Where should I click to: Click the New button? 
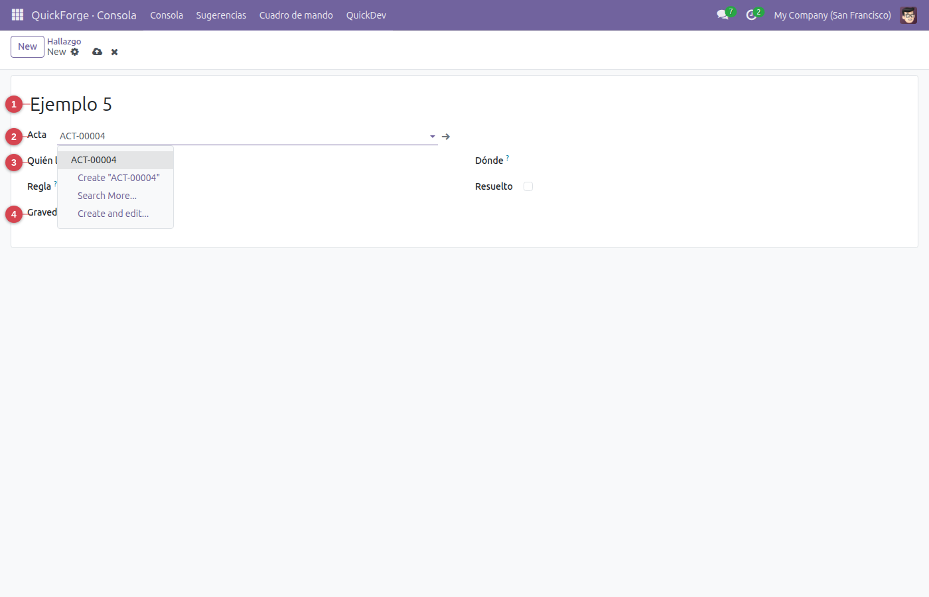[x=27, y=46]
